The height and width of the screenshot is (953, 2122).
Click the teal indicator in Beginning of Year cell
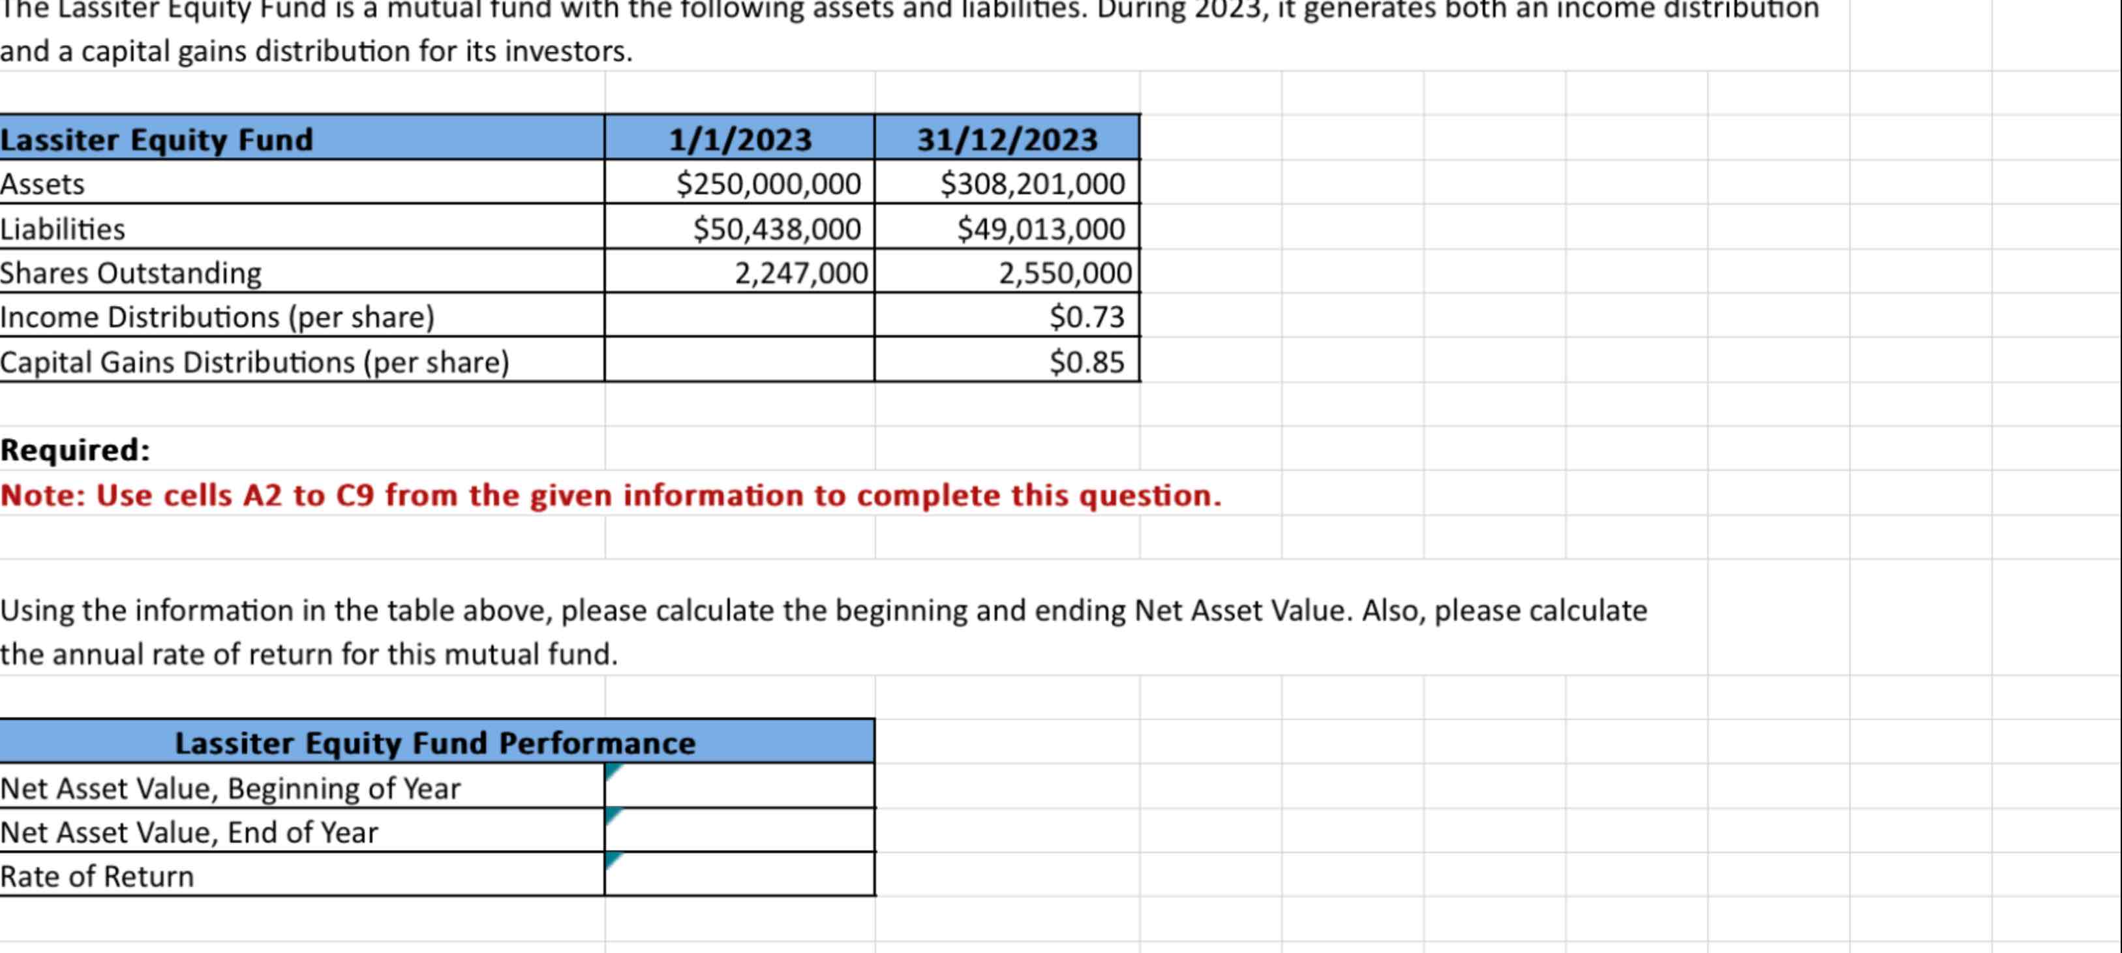click(x=612, y=770)
